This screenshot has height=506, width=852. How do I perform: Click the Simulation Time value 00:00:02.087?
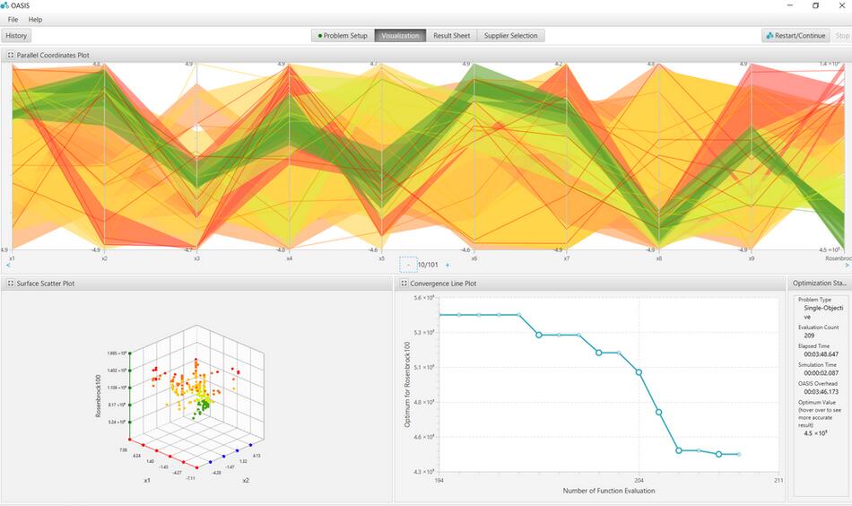pyautogui.click(x=821, y=373)
